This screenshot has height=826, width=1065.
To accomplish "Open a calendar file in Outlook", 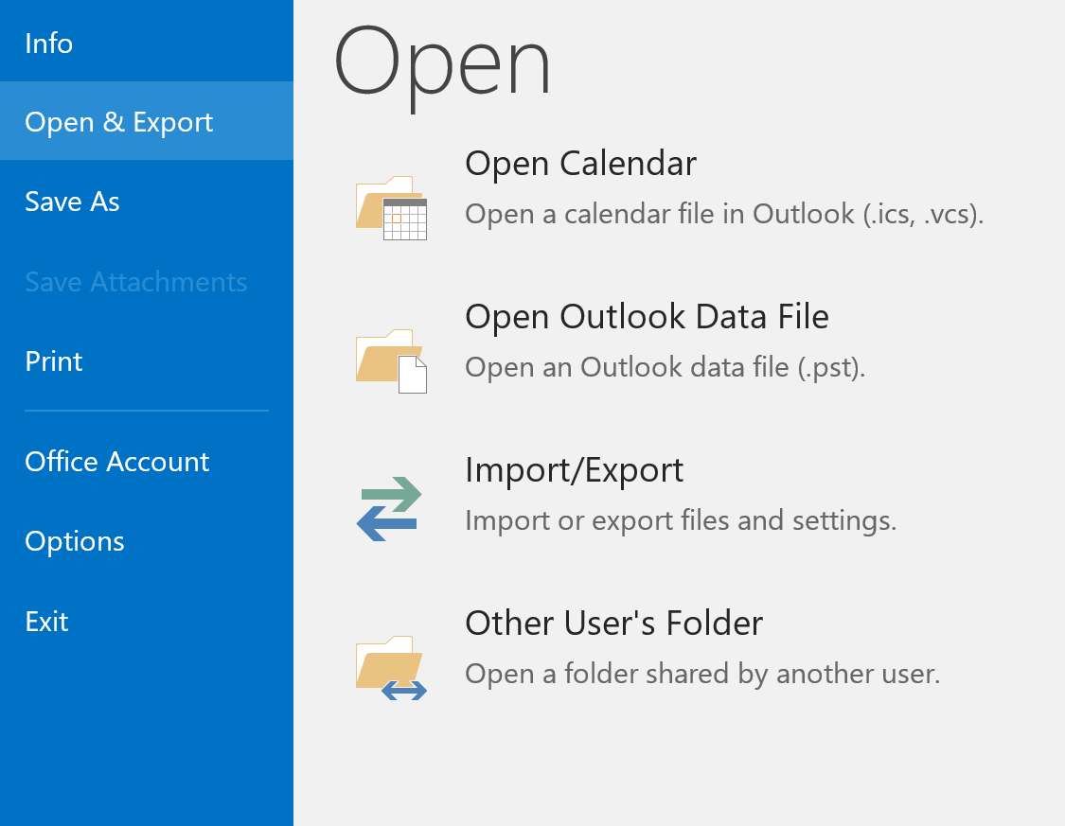I will pos(580,163).
